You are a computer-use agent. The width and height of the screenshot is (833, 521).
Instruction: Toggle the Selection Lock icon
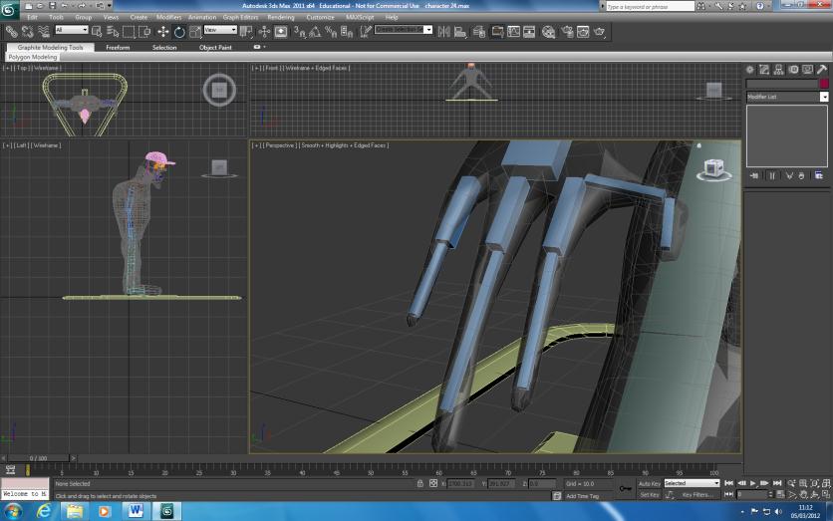coord(419,484)
